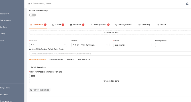Open Documentation in sidebar
Screen dimensions: 191x102
6,101
